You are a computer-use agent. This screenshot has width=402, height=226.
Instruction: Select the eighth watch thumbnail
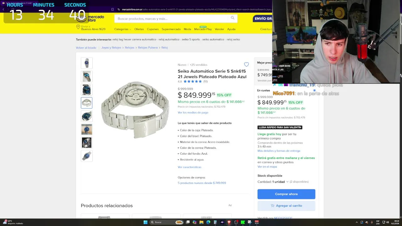pos(87,156)
